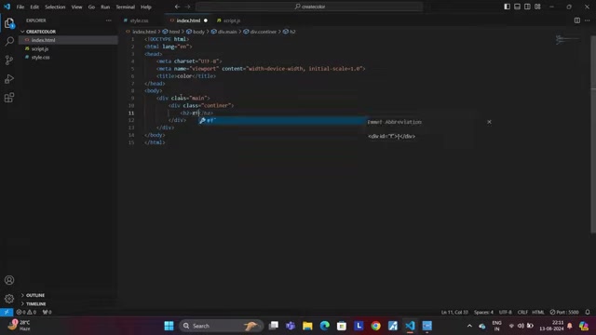Open notifications bell in status bar
This screenshot has height=335, width=596.
pyautogui.click(x=588, y=313)
